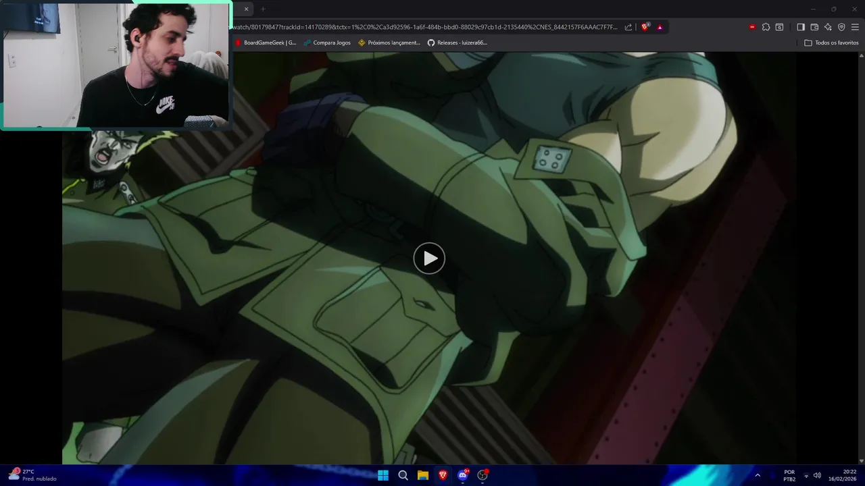Click the play button on the video
This screenshot has width=865, height=486.
[429, 258]
